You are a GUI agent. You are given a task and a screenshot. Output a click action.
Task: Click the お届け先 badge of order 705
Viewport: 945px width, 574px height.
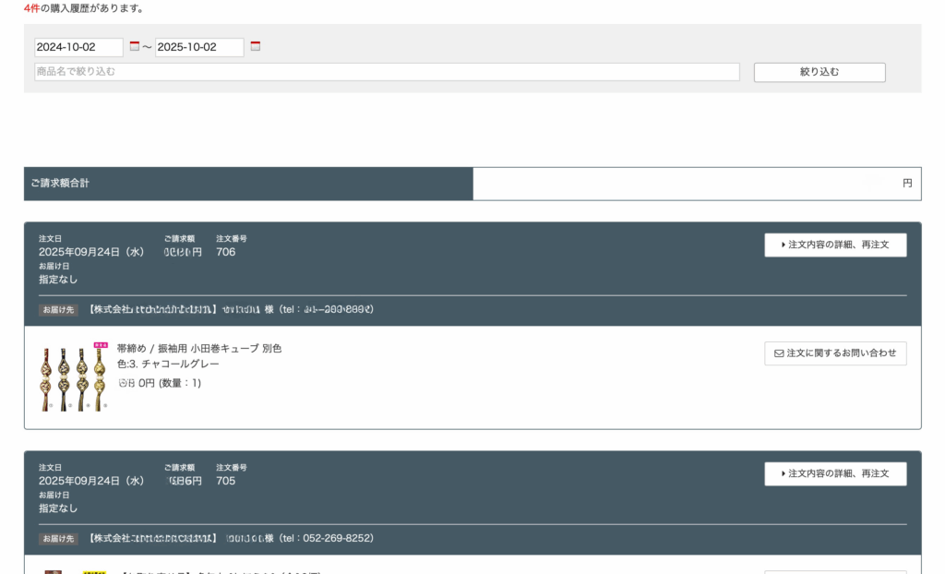pyautogui.click(x=58, y=539)
